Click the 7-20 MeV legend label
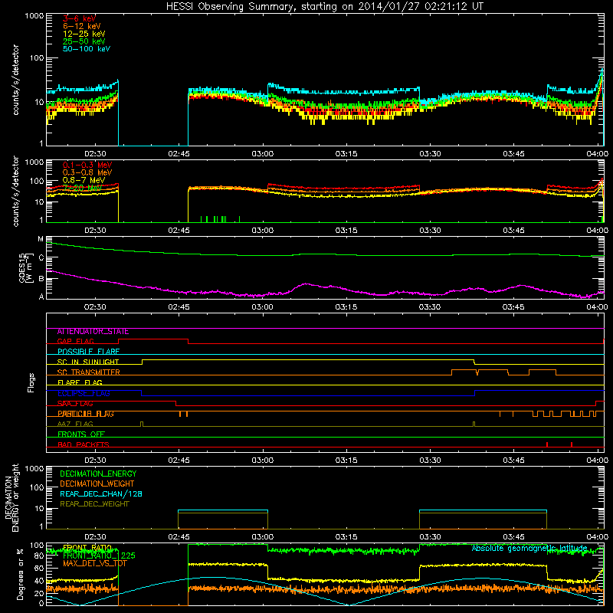 [82, 188]
